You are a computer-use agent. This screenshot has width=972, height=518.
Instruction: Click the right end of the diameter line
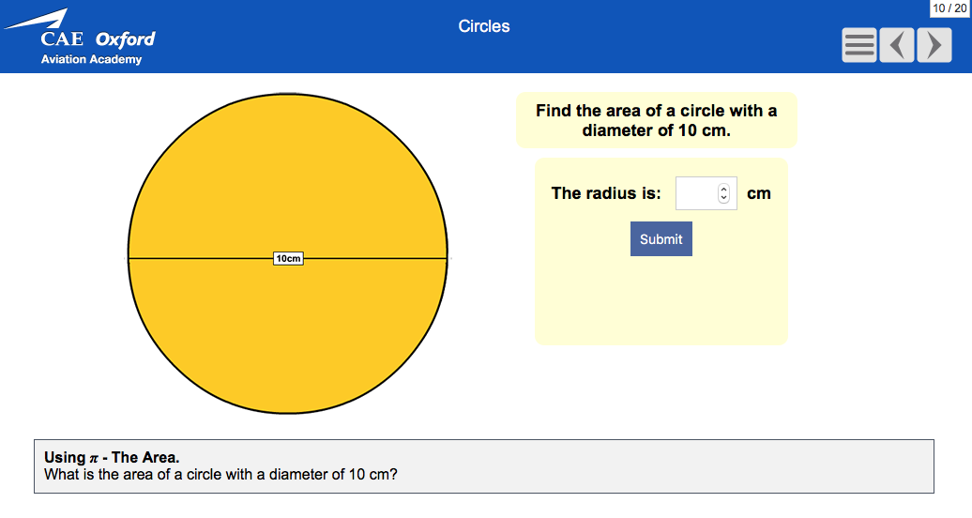pyautogui.click(x=445, y=258)
